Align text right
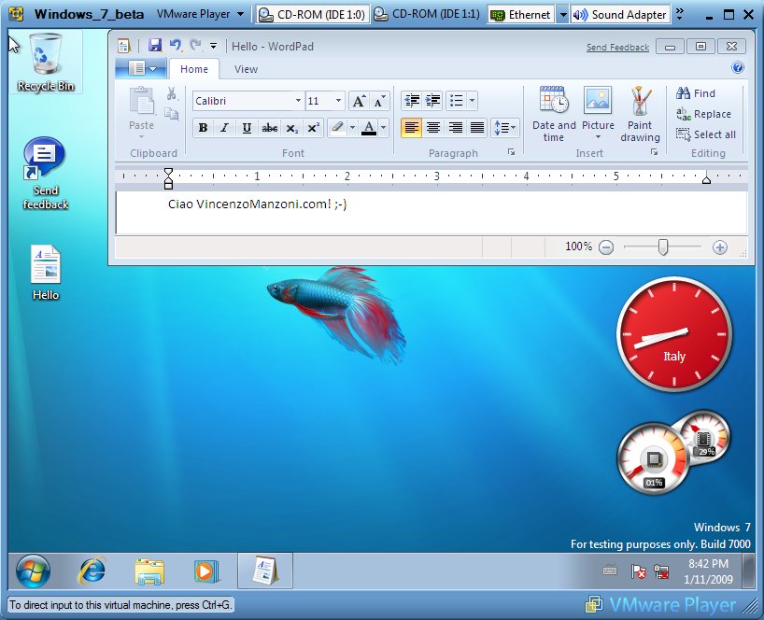Viewport: 764px width, 620px height. pyautogui.click(x=455, y=128)
